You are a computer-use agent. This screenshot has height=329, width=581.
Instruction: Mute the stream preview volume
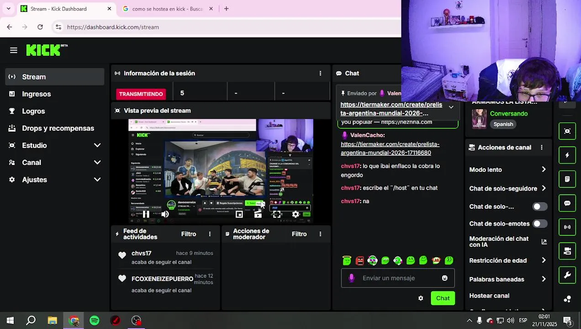pos(165,214)
